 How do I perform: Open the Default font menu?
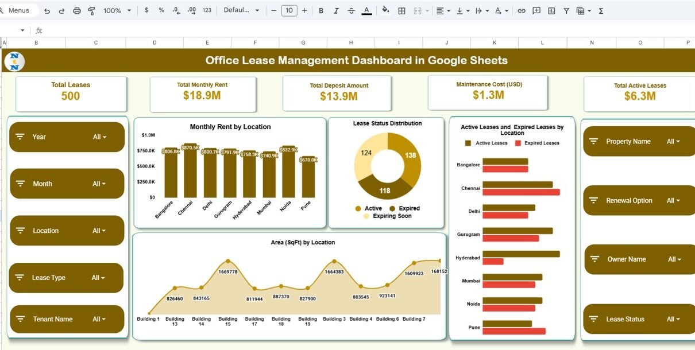241,10
